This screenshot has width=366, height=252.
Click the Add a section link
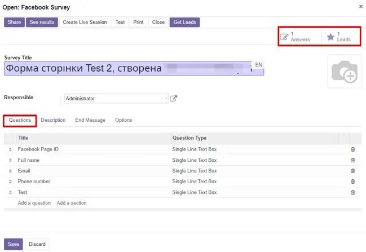pos(72,203)
